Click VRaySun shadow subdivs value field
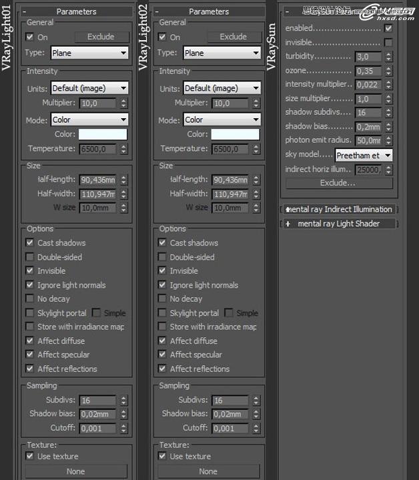419x480 pixels. [368, 113]
